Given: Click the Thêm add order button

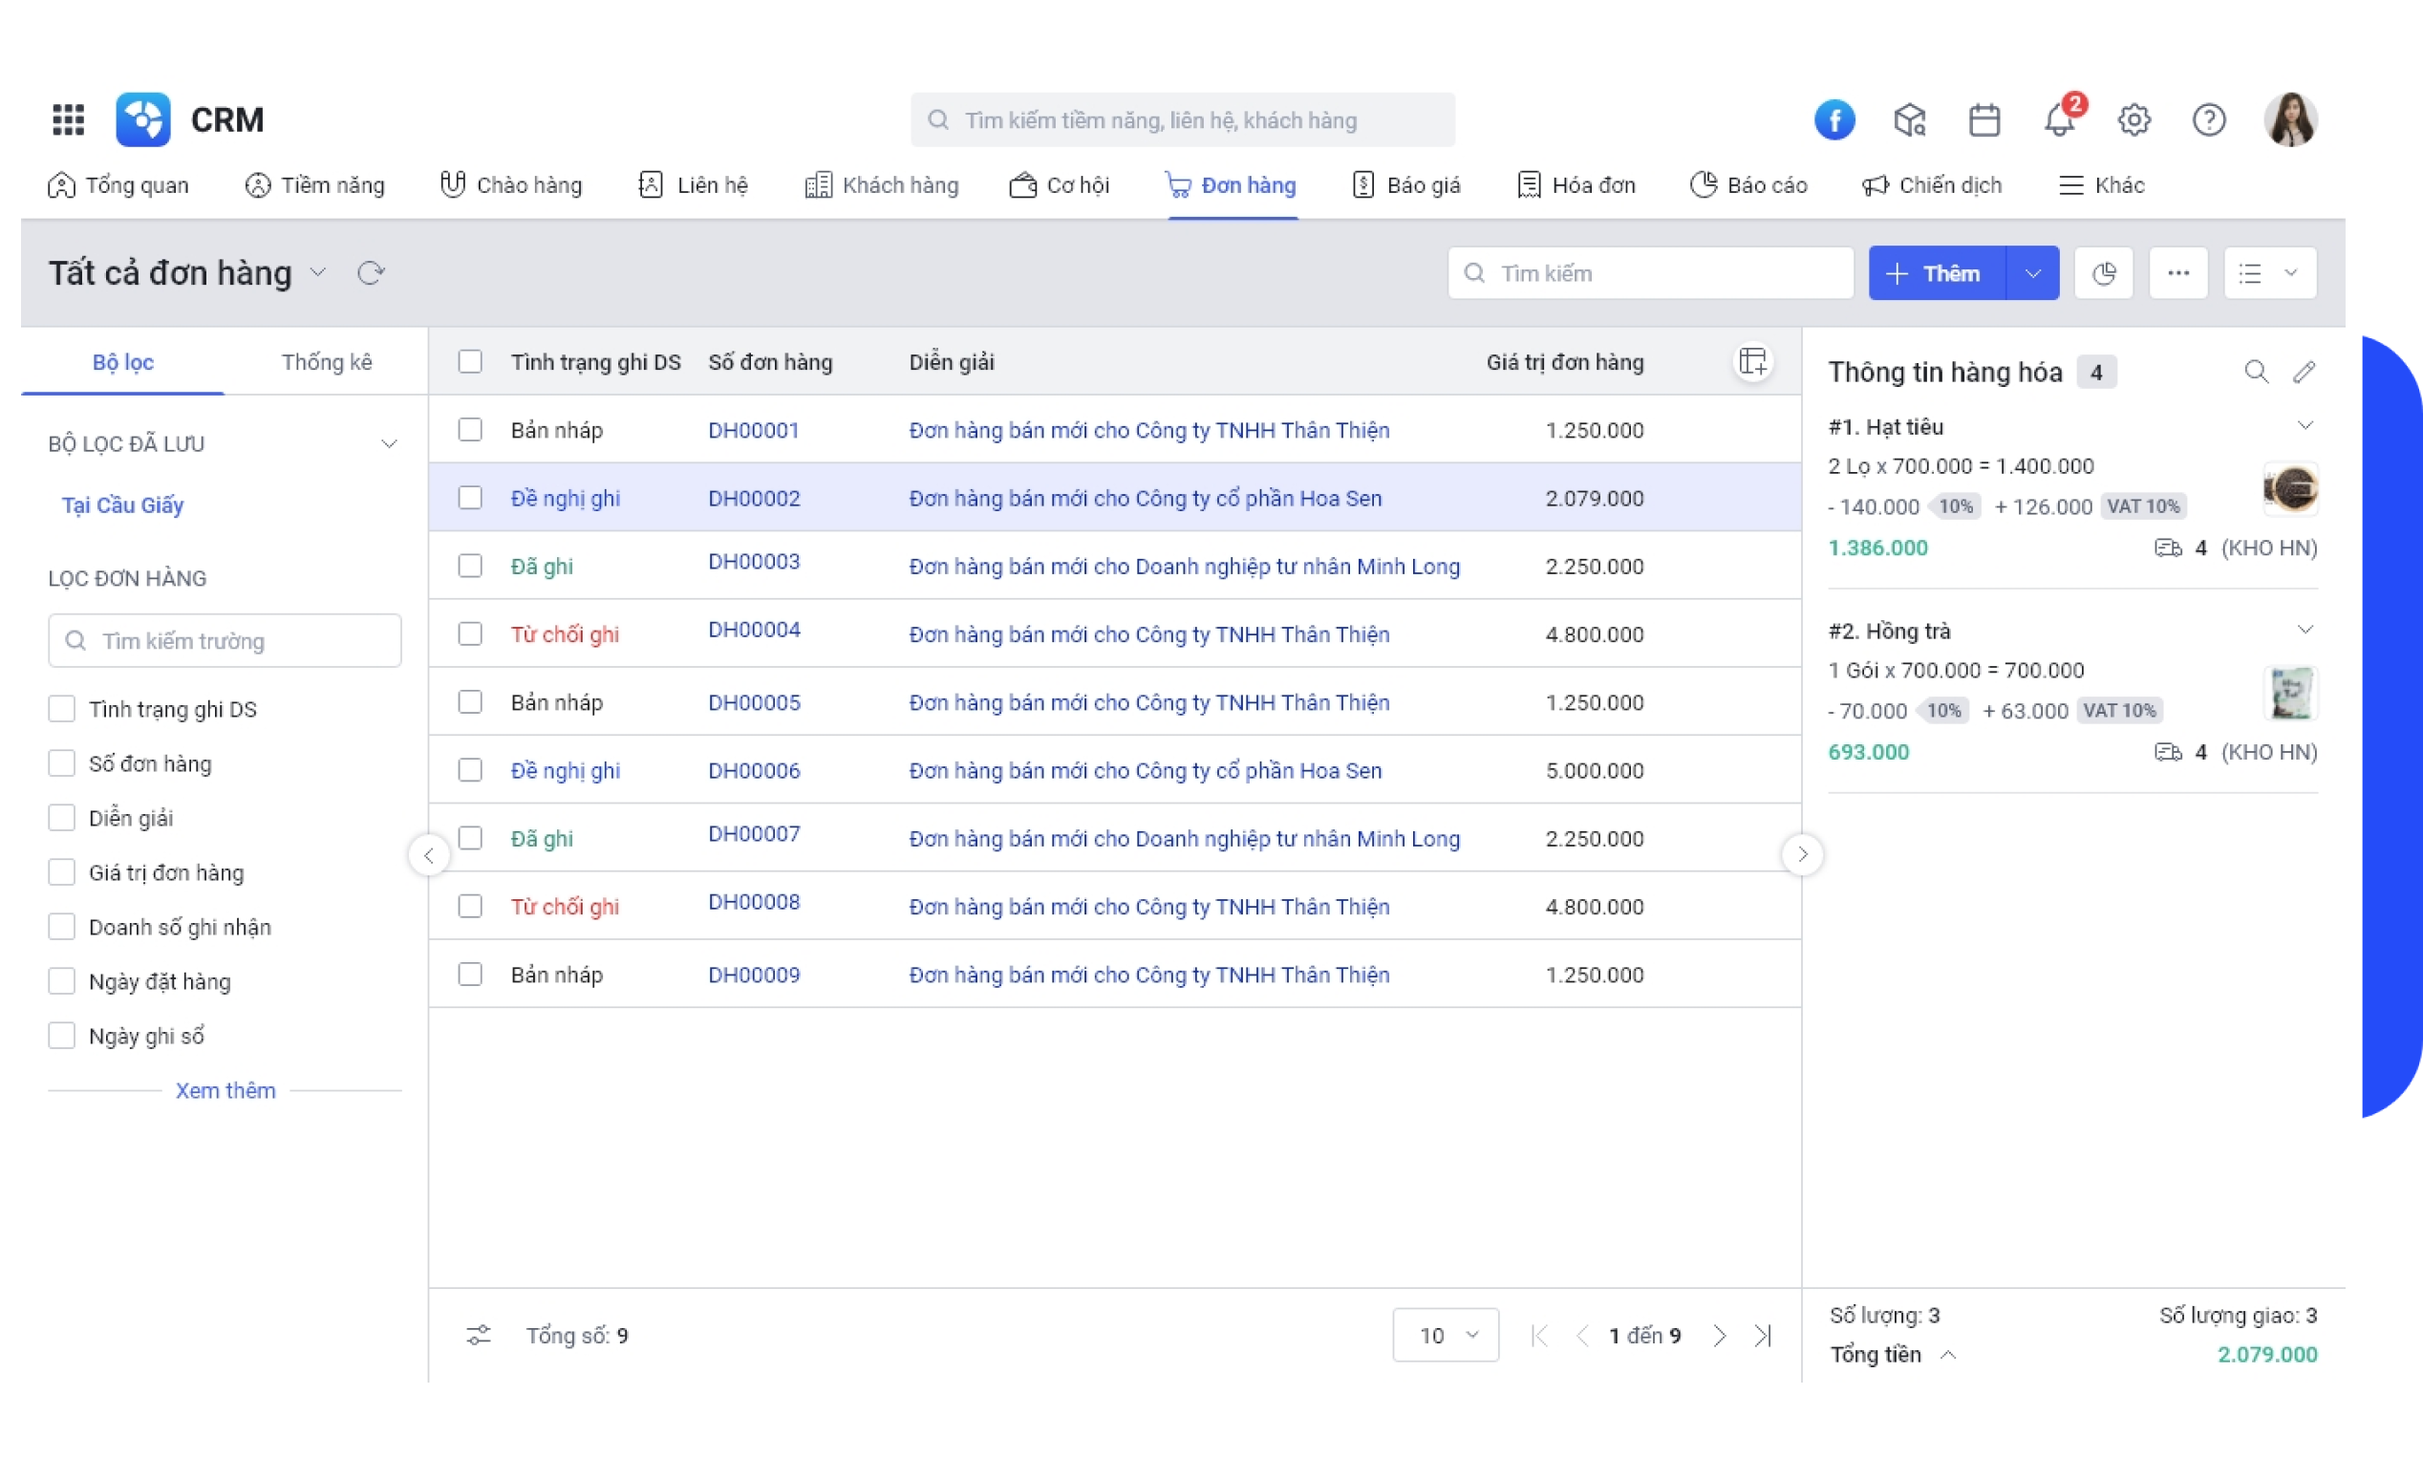Looking at the screenshot, I should coord(1937,273).
